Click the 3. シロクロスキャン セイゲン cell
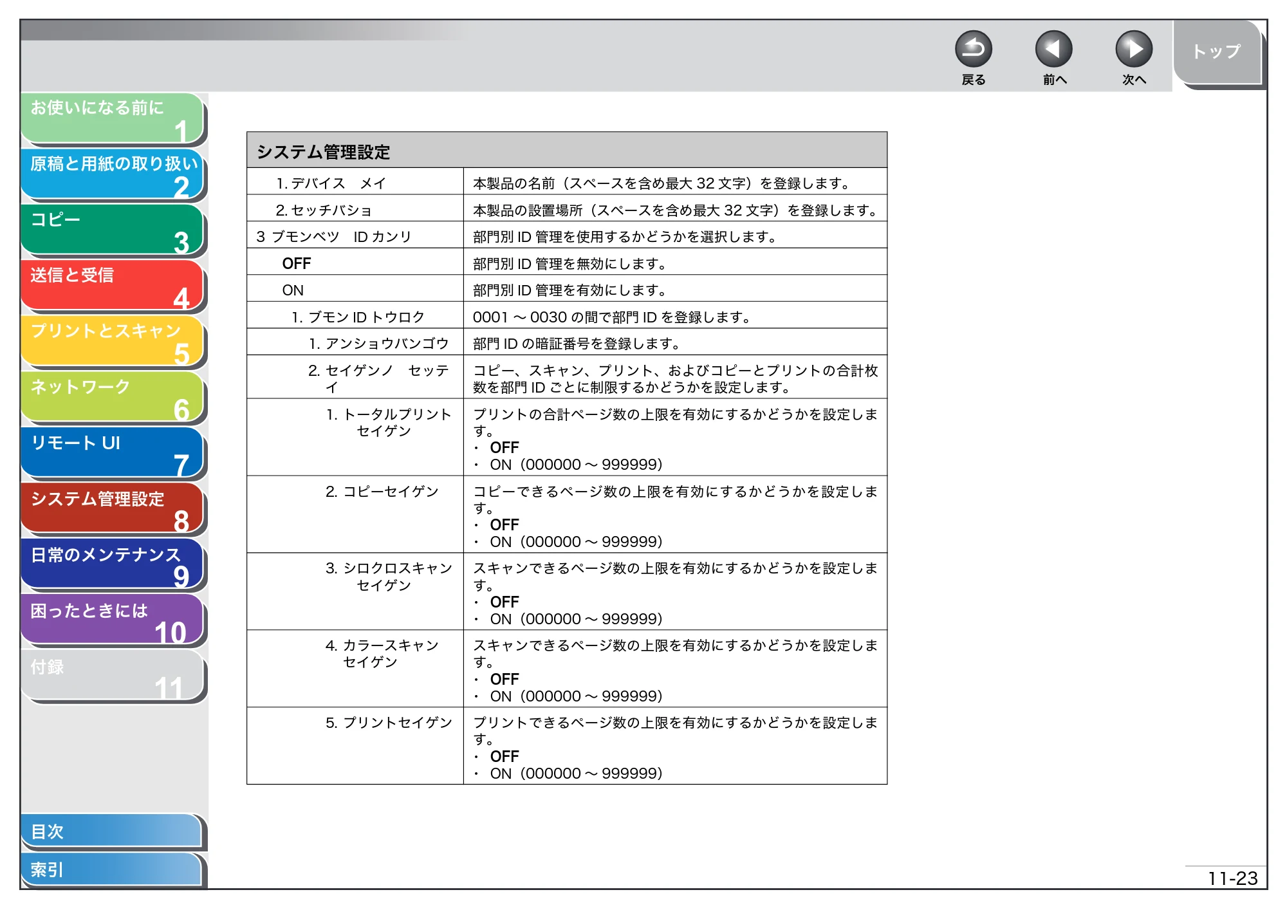The height and width of the screenshot is (910, 1287). pos(355,592)
